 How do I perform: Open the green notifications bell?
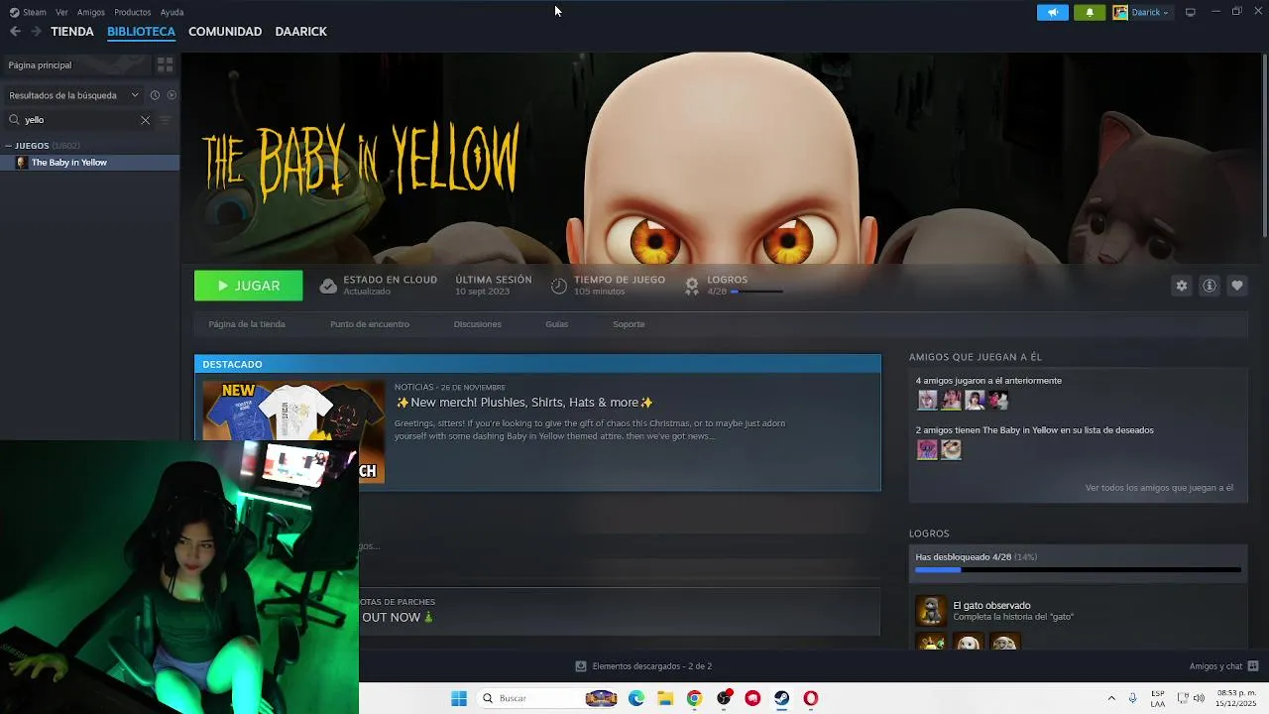pos(1090,12)
